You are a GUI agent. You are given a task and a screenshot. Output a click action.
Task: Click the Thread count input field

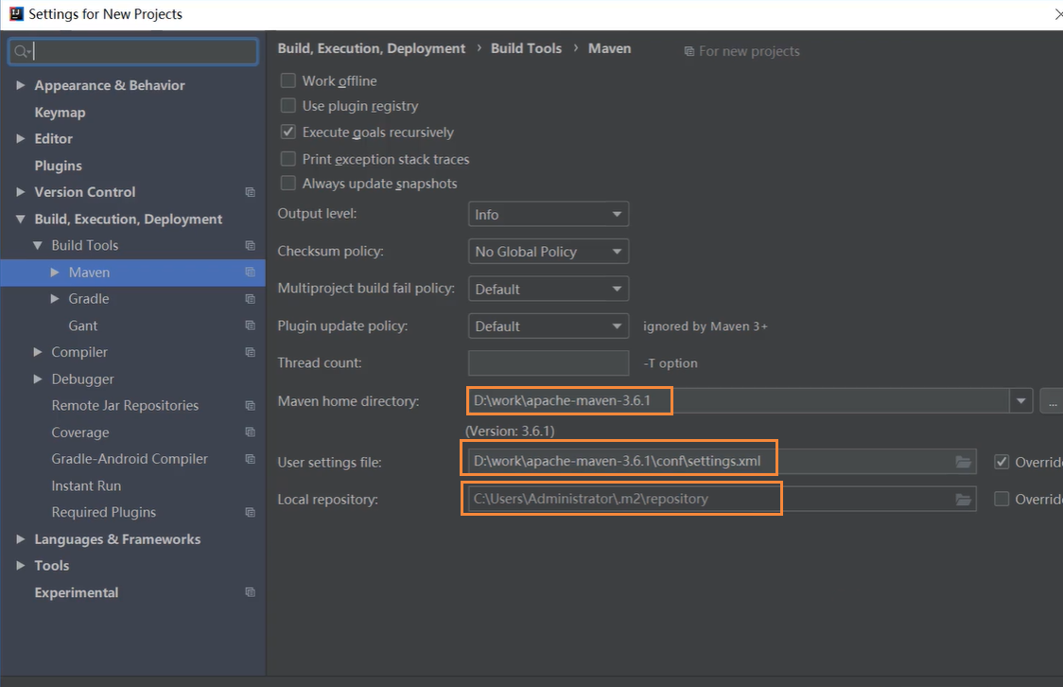(x=549, y=362)
